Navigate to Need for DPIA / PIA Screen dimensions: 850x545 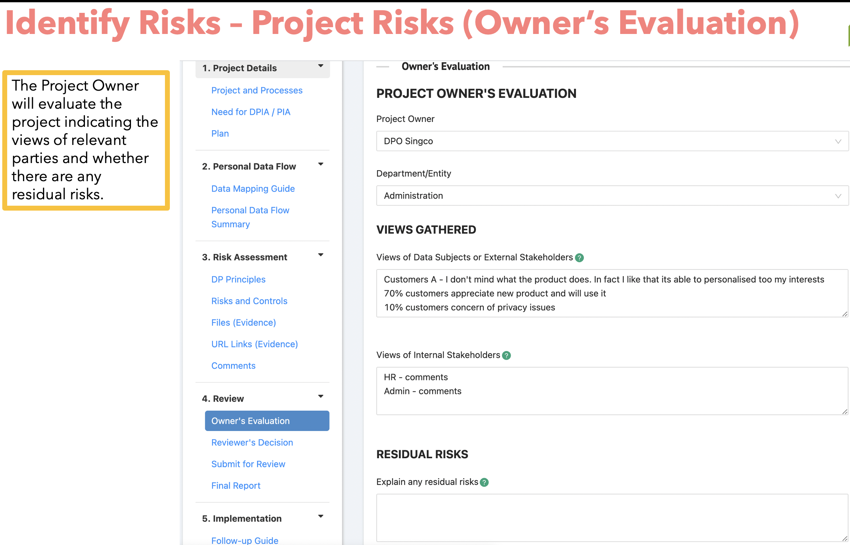click(x=251, y=112)
